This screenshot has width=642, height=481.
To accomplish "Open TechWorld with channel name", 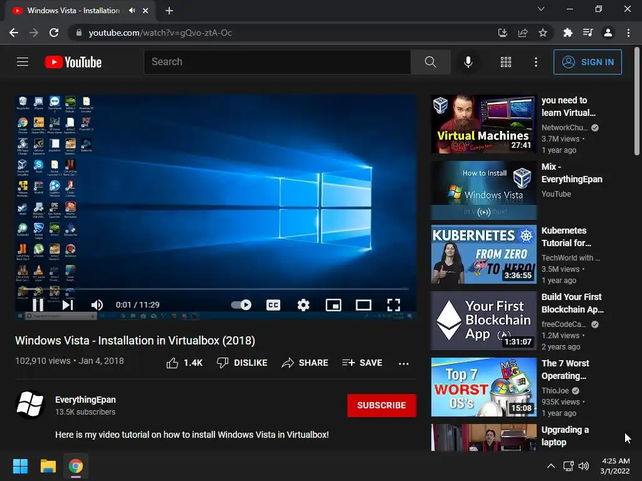I will tap(571, 257).
